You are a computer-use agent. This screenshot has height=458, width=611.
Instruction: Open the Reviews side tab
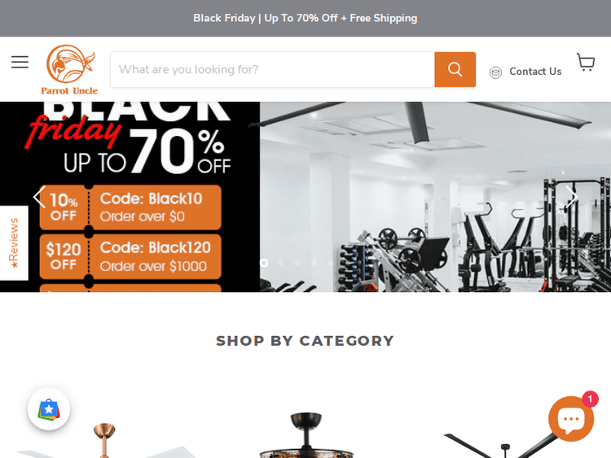(x=14, y=242)
